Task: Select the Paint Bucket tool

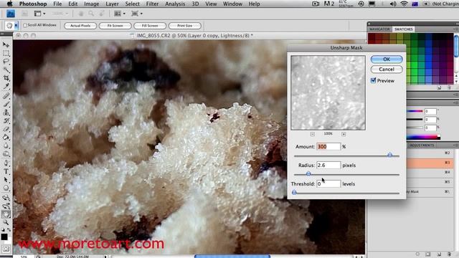Action: tap(6, 137)
